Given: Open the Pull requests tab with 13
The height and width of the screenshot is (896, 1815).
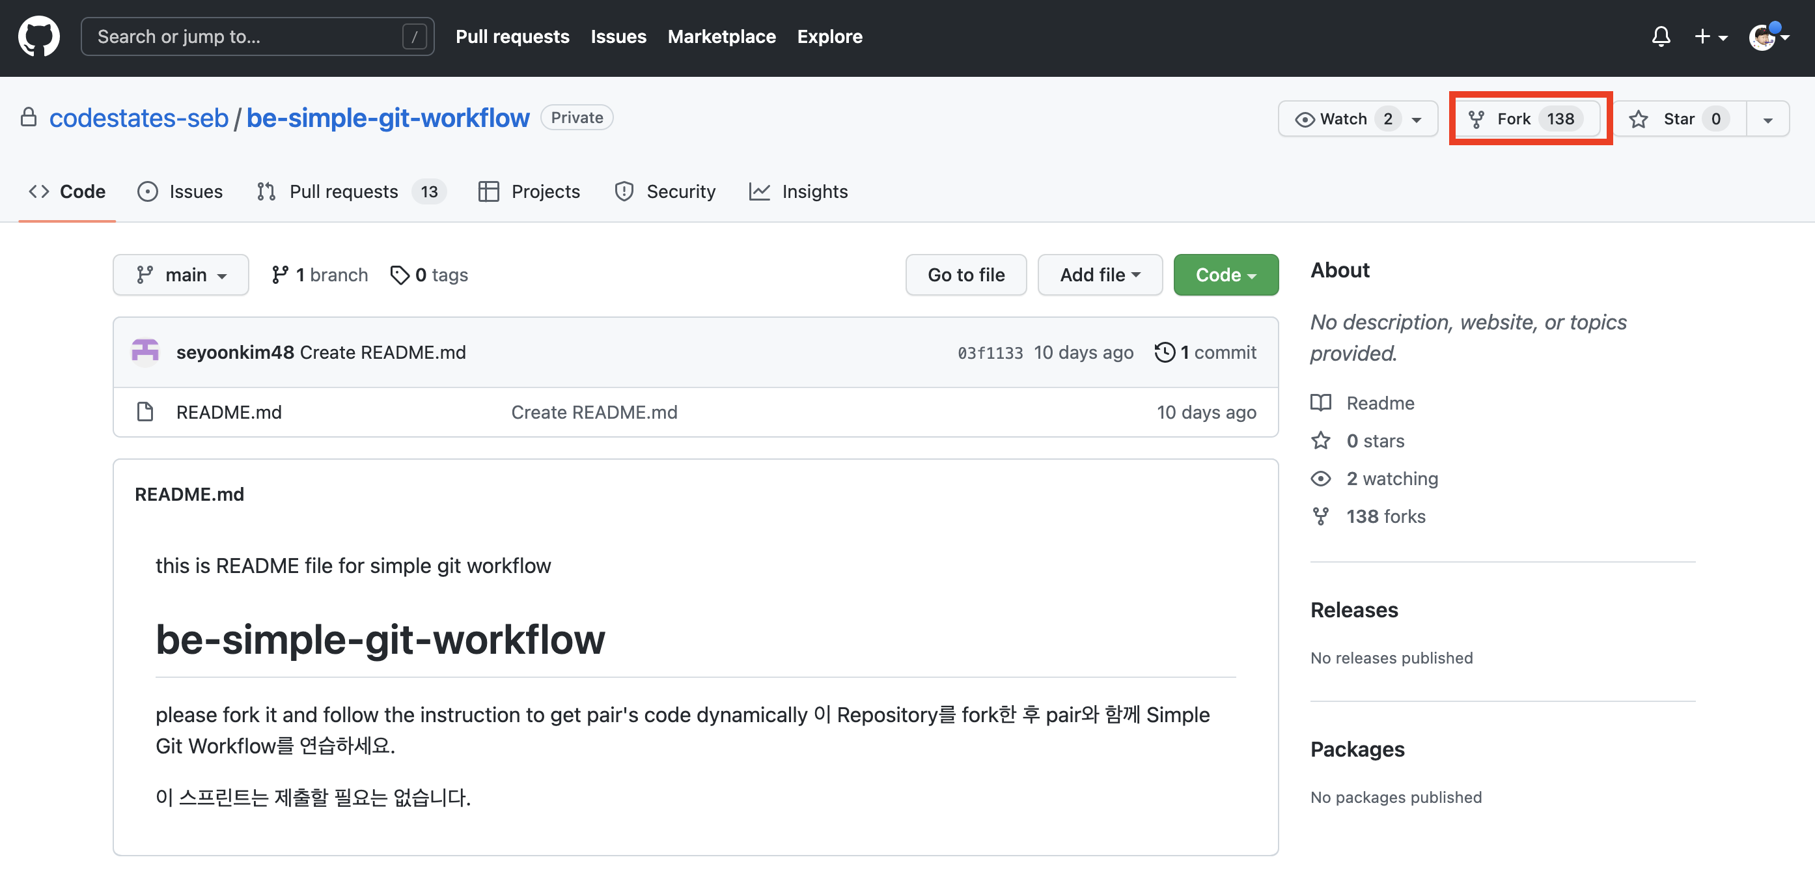Looking at the screenshot, I should [x=351, y=191].
